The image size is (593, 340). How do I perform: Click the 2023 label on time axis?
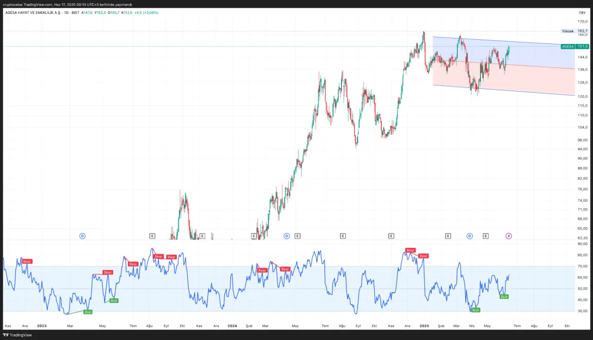41,326
